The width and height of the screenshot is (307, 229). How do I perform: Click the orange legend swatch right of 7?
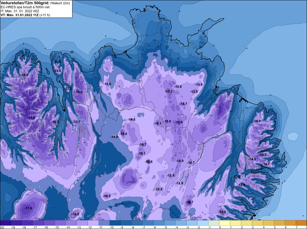point(301,223)
